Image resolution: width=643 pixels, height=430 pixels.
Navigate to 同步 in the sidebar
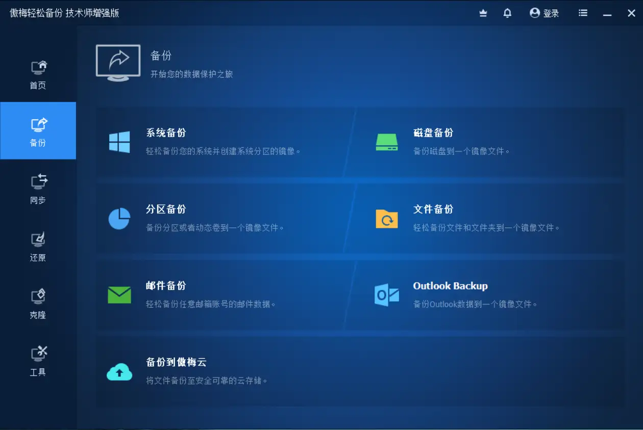tap(38, 189)
